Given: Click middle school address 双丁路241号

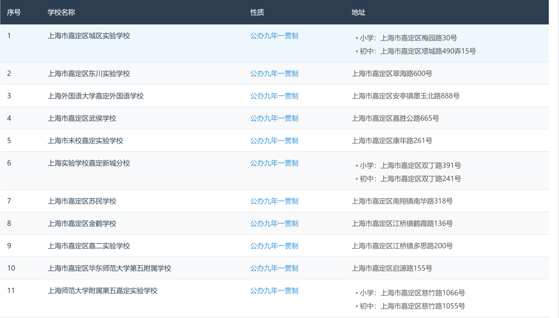Looking at the screenshot, I should click(x=410, y=179).
